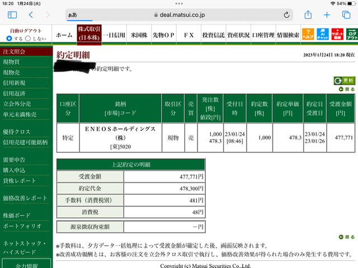This screenshot has height=268, width=358.
Task: Open the 情報検索 tab
Action: pyautogui.click(x=288, y=35)
